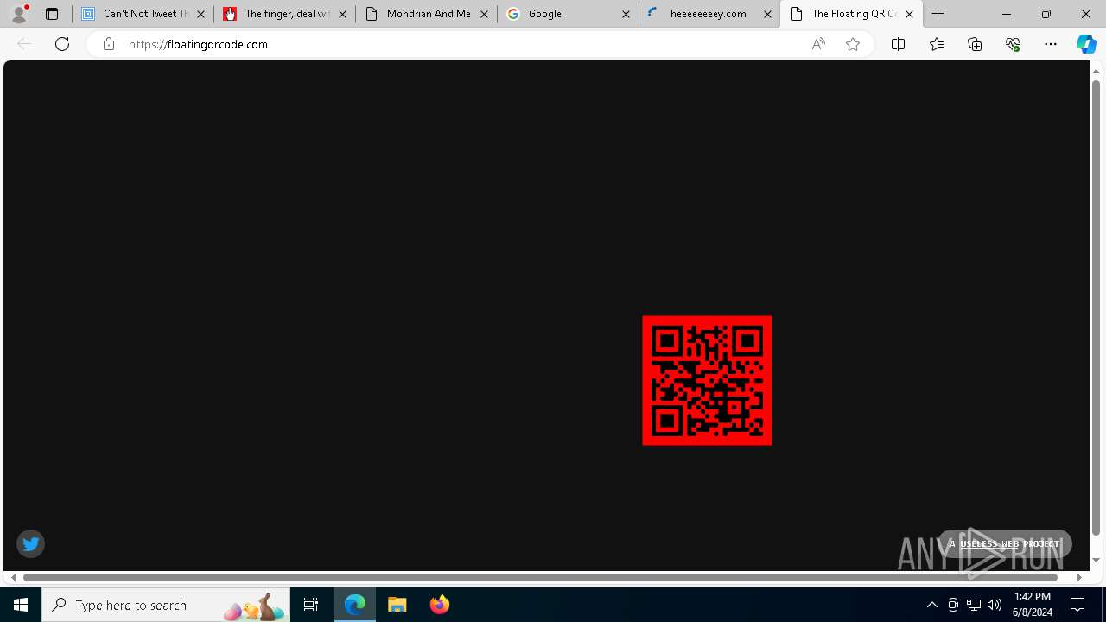This screenshot has width=1106, height=622.
Task: Open Microsoft Edge from the taskbar
Action: click(355, 605)
